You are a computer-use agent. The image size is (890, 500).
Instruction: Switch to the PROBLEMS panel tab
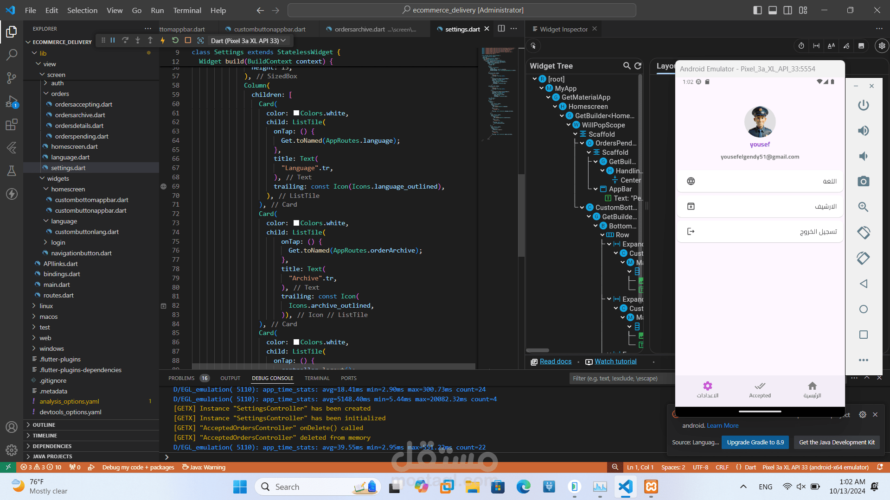click(x=181, y=378)
